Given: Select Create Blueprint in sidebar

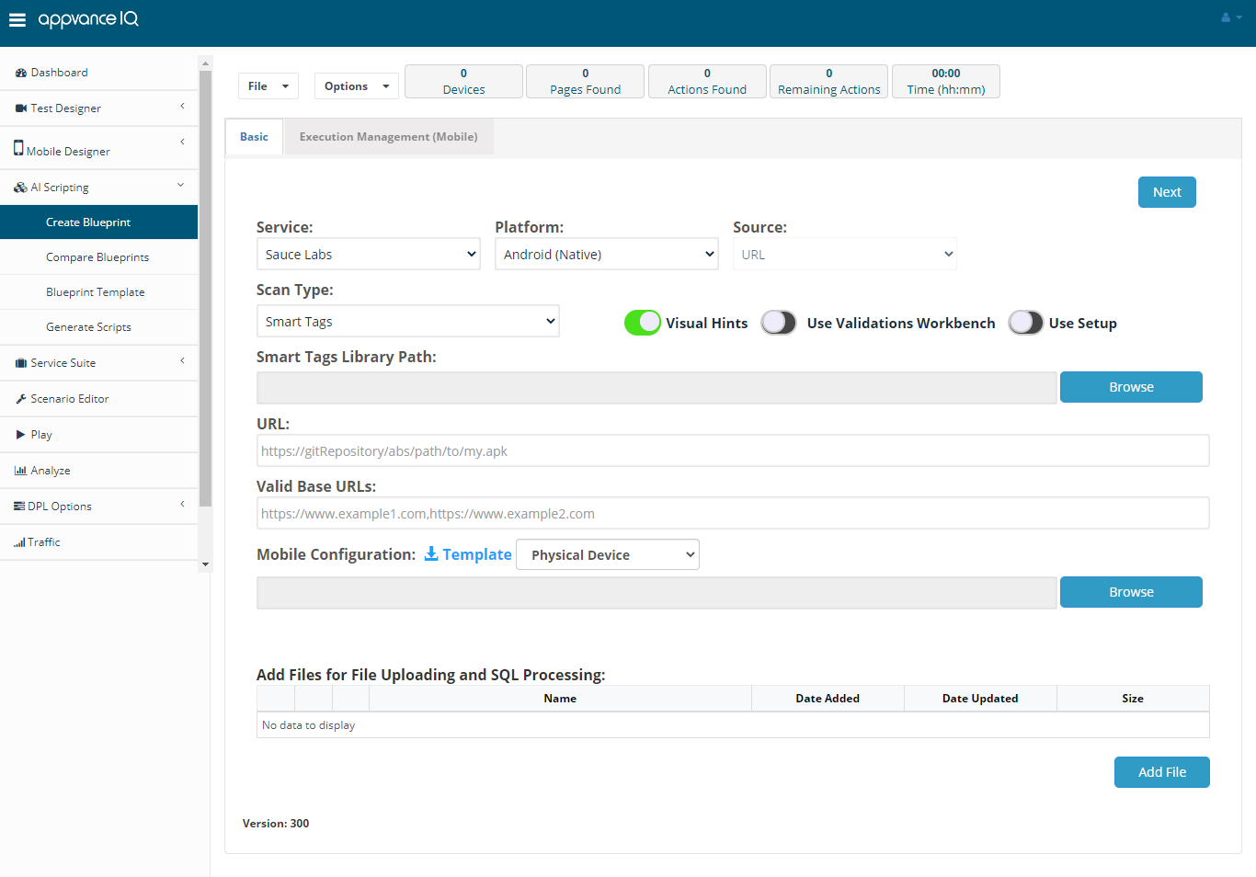Looking at the screenshot, I should pos(99,222).
